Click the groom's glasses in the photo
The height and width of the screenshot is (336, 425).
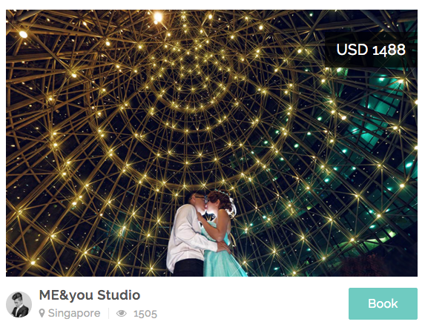[200, 199]
